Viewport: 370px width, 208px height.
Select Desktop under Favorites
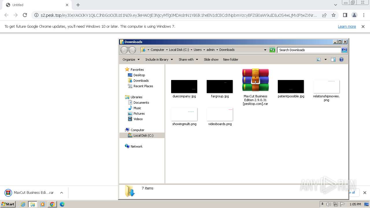139,75
